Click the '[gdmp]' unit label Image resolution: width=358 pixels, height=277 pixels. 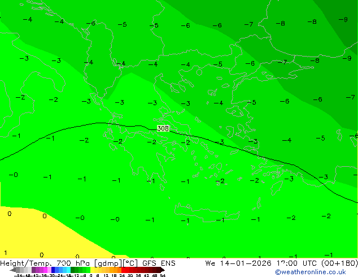point(108,263)
